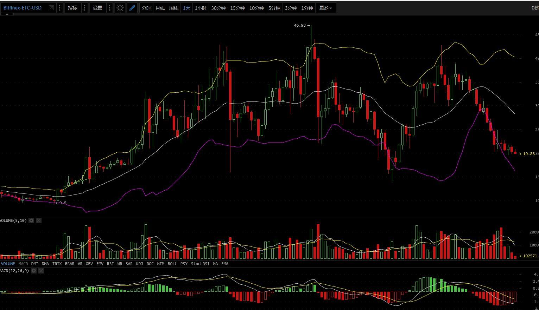The width and height of the screenshot is (539, 310).
Task: Toggle the BRAR indicator
Action: pyautogui.click(x=70, y=264)
